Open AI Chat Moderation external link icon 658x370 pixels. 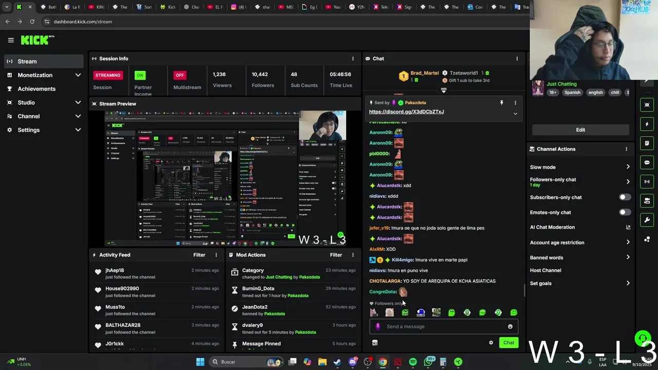pos(628,227)
